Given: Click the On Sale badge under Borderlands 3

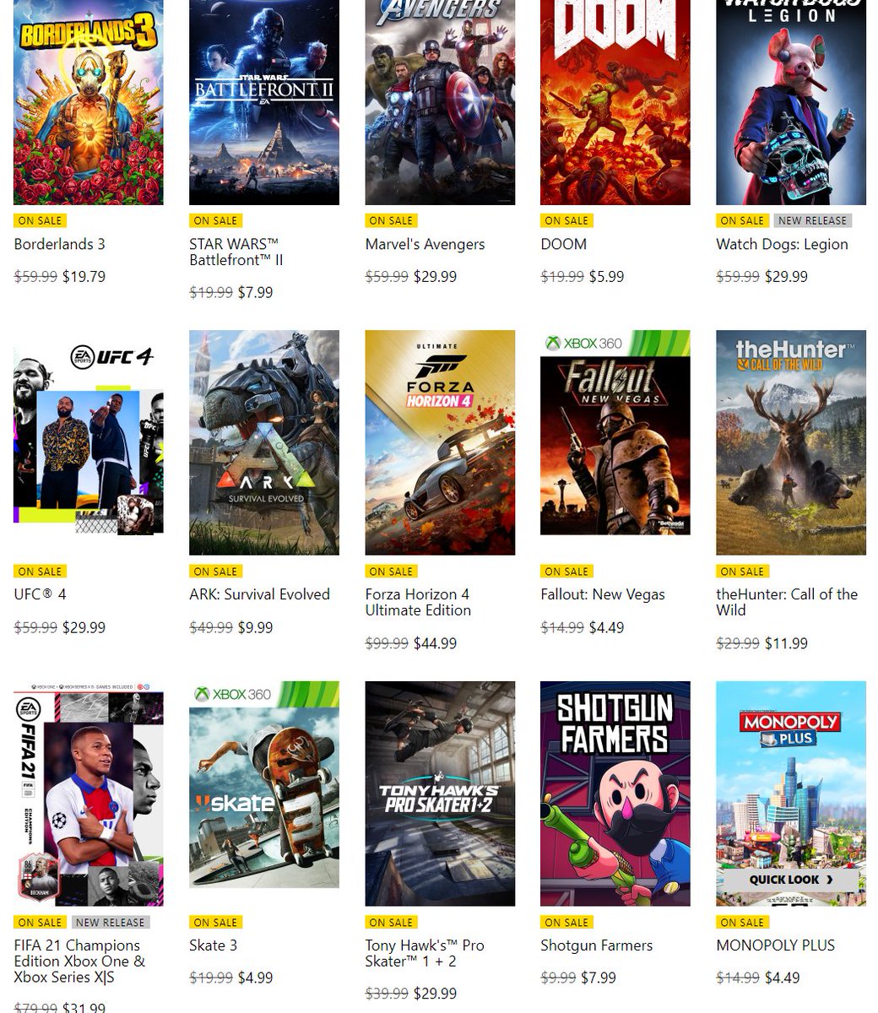Looking at the screenshot, I should tap(40, 220).
